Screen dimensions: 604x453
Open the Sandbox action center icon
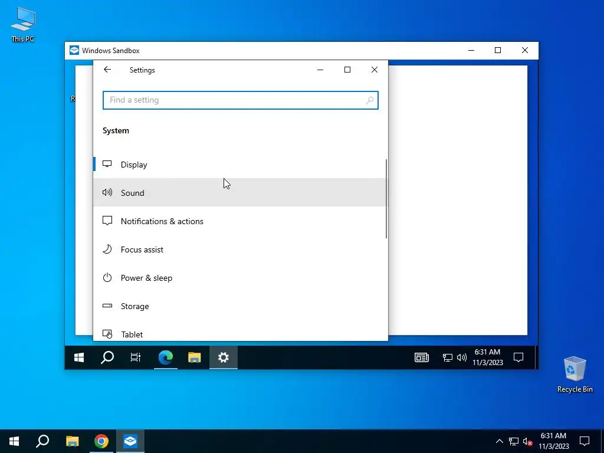point(518,357)
